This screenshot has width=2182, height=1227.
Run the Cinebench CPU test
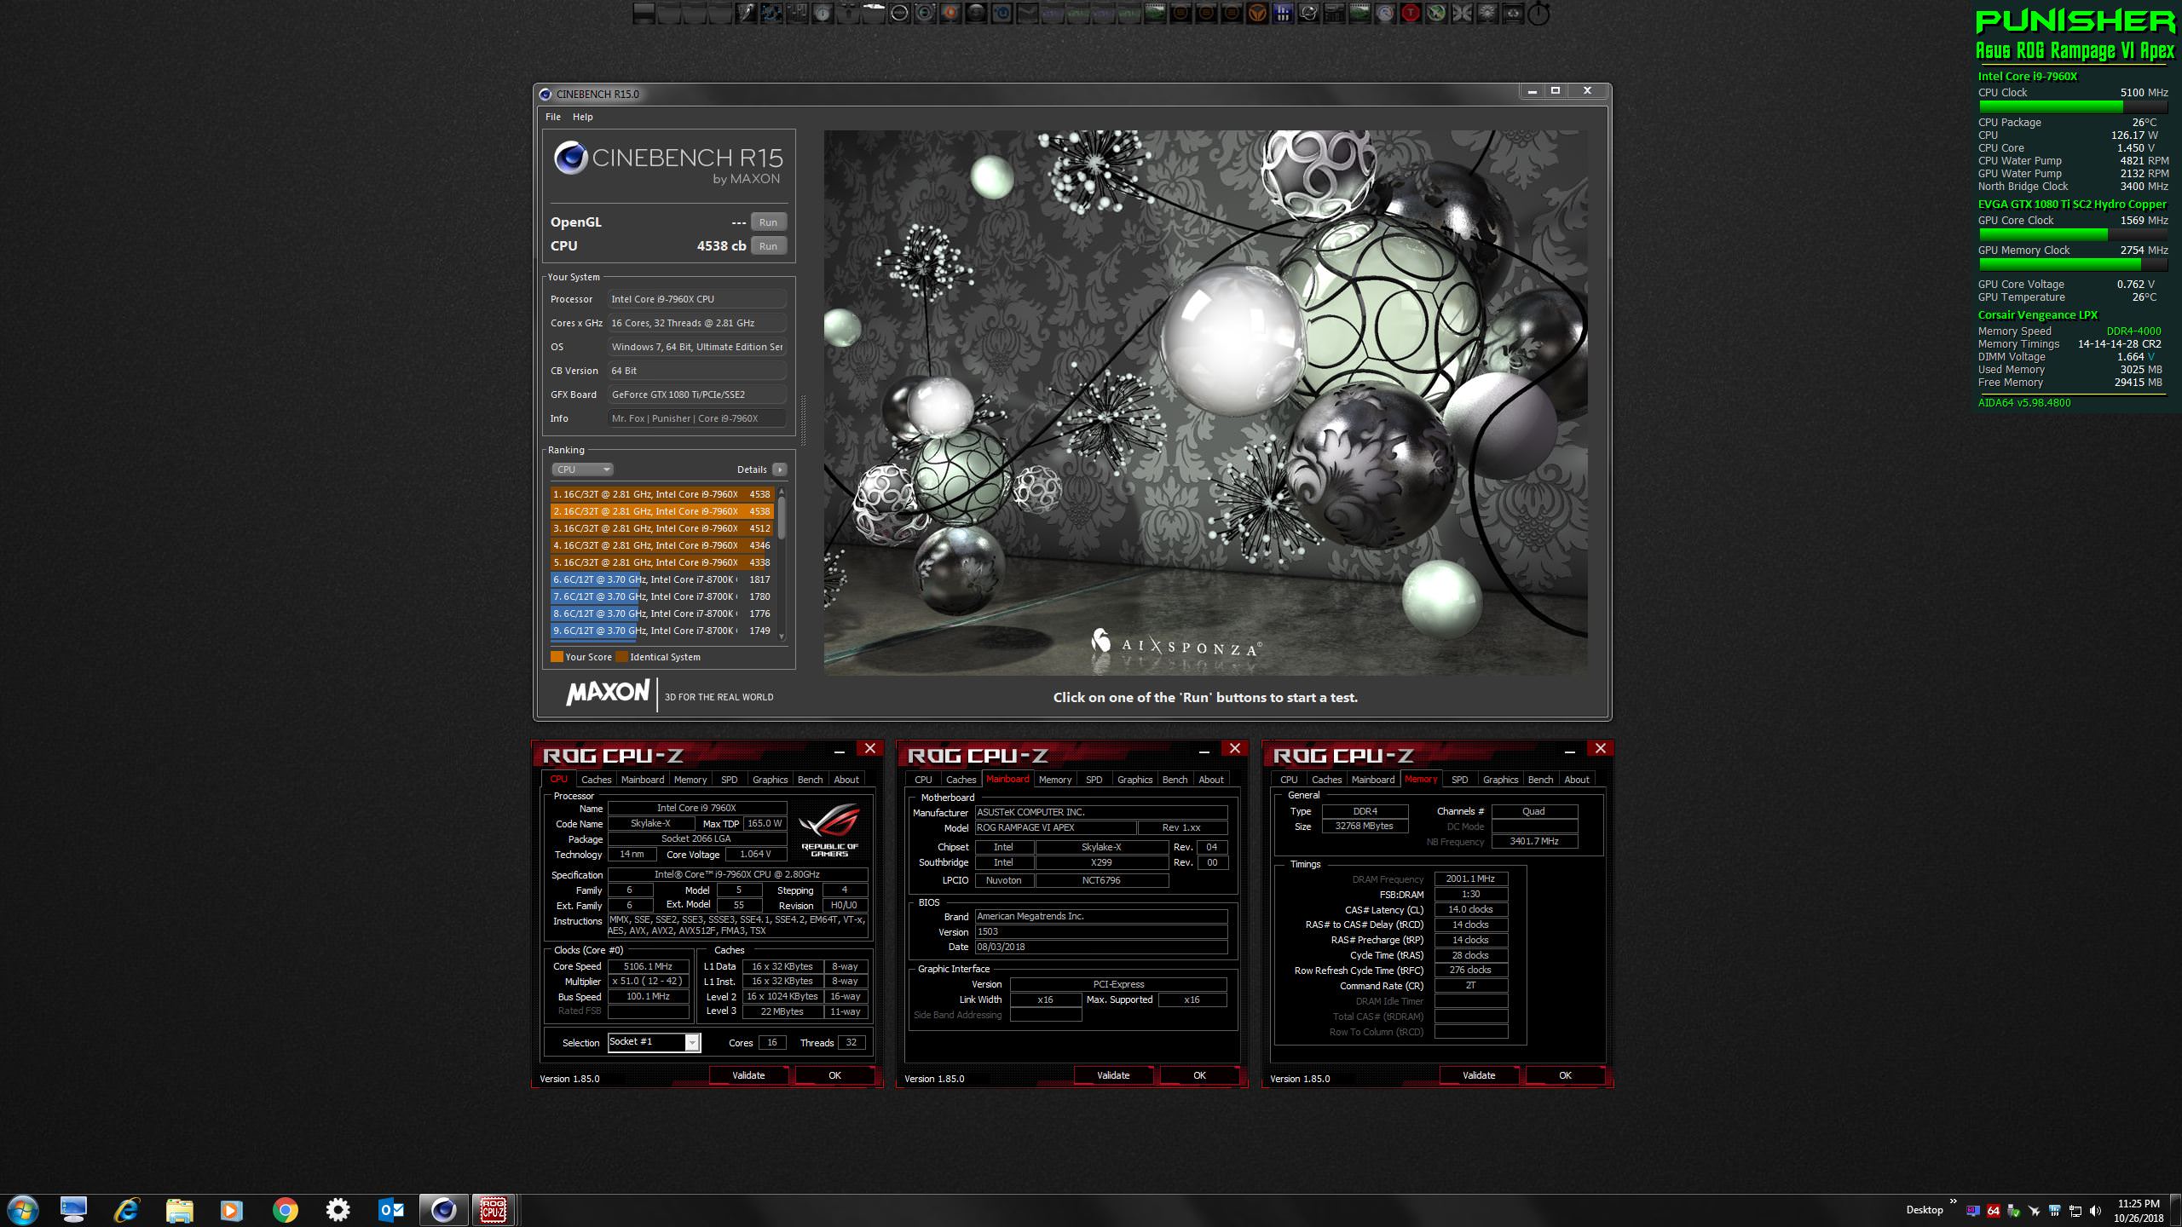pyautogui.click(x=768, y=246)
